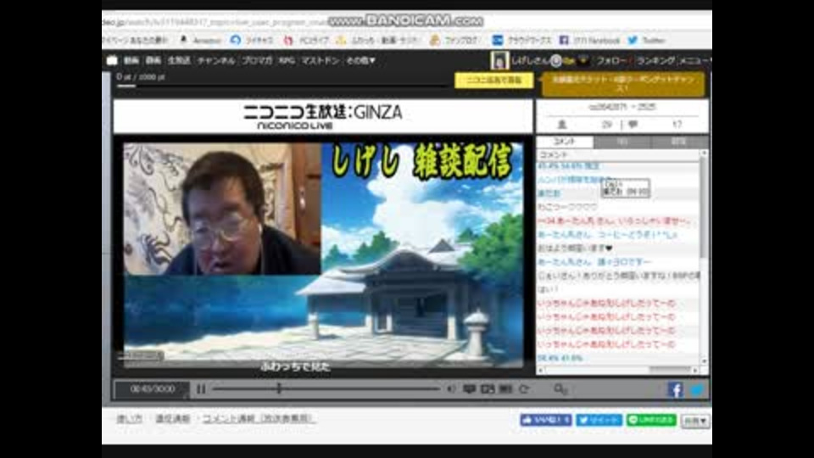This screenshot has width=814, height=458.
Task: Click the gold ticket campaign banner
Action: pos(623,84)
